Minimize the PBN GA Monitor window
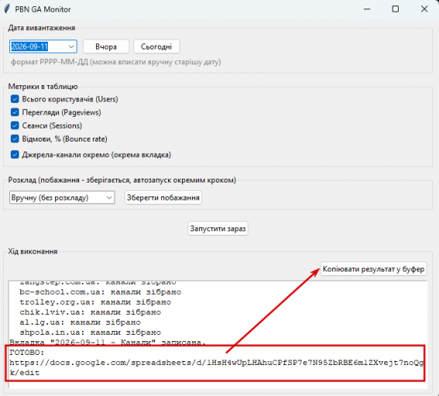This screenshot has width=439, height=396. [x=367, y=9]
